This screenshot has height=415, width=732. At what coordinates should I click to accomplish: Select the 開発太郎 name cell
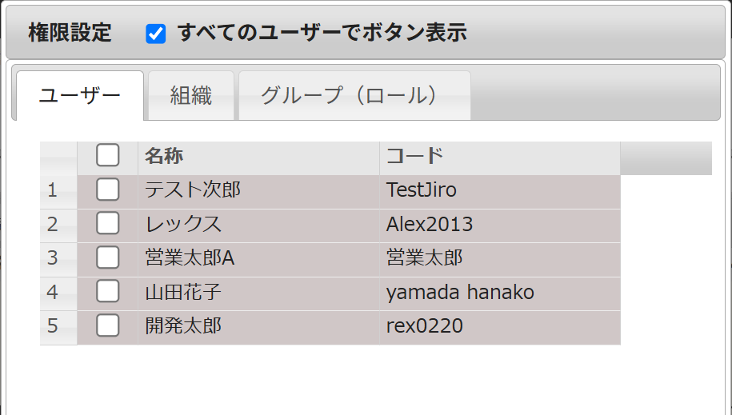[x=258, y=328]
